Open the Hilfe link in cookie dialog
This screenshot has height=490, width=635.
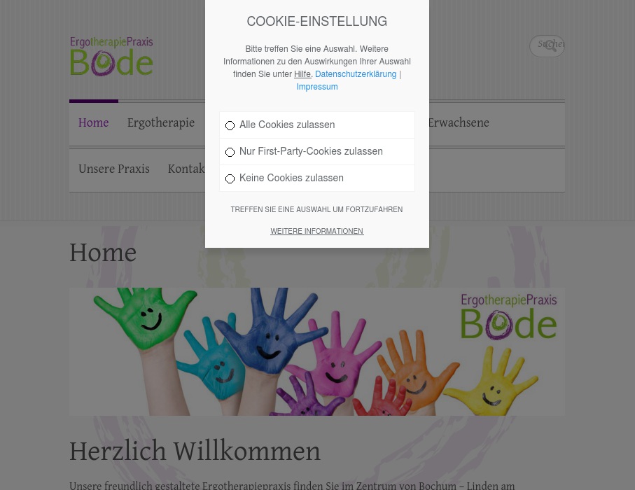point(302,74)
